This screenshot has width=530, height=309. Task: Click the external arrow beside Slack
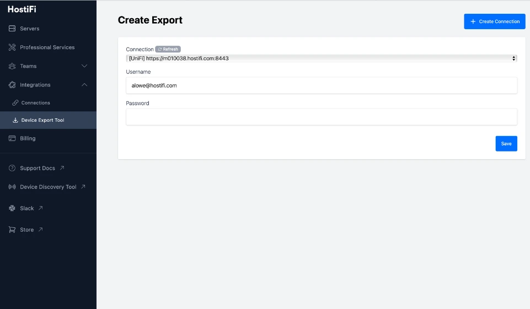41,208
